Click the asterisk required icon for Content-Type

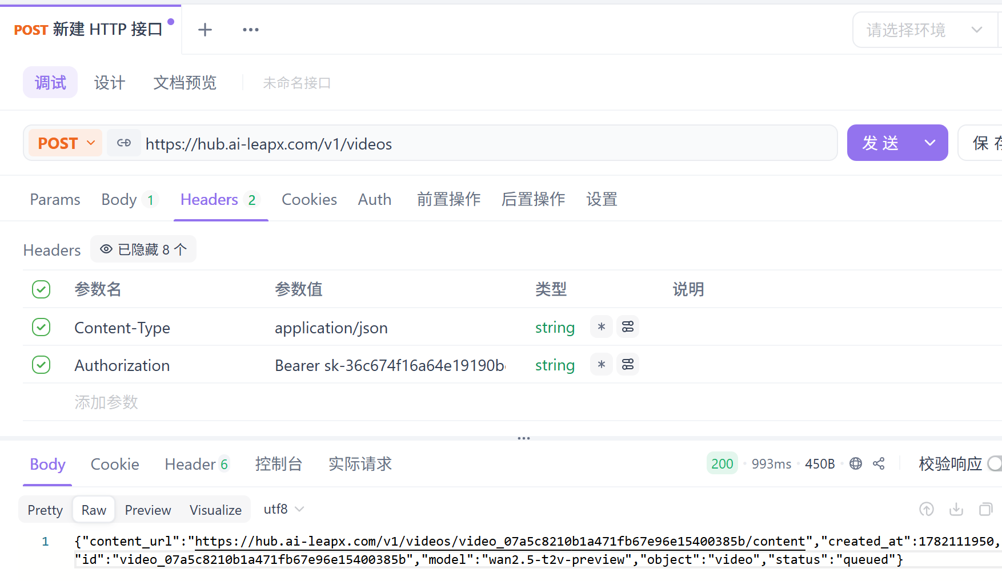[x=602, y=327]
